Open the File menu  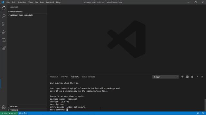pyautogui.click(x=8, y=2)
